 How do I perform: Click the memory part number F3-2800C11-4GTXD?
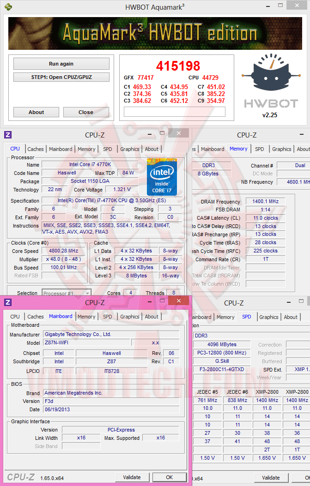tap(222, 369)
